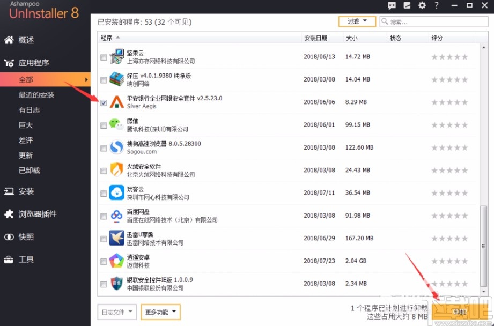The width and height of the screenshot is (494, 326).
Task: Check the 火绒安全软件 checkbox
Action: pos(104,171)
